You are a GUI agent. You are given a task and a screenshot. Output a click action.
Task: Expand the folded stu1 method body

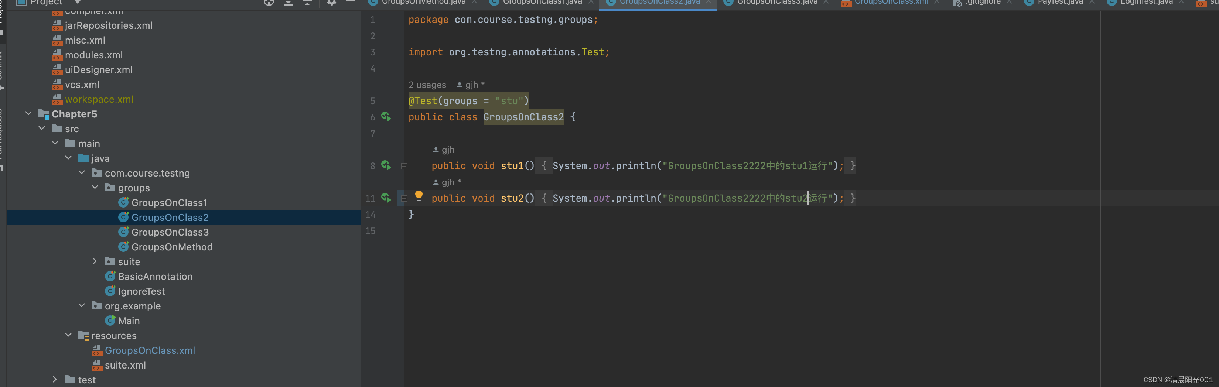(404, 166)
